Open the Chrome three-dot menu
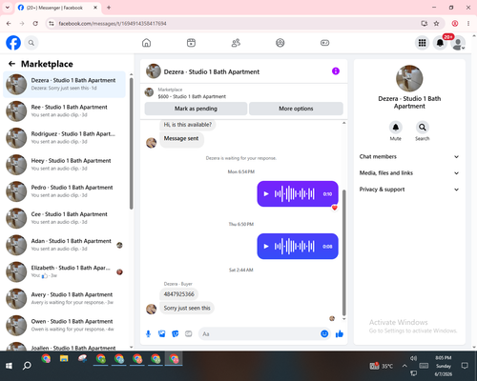This screenshot has width=477, height=381. pos(468,23)
